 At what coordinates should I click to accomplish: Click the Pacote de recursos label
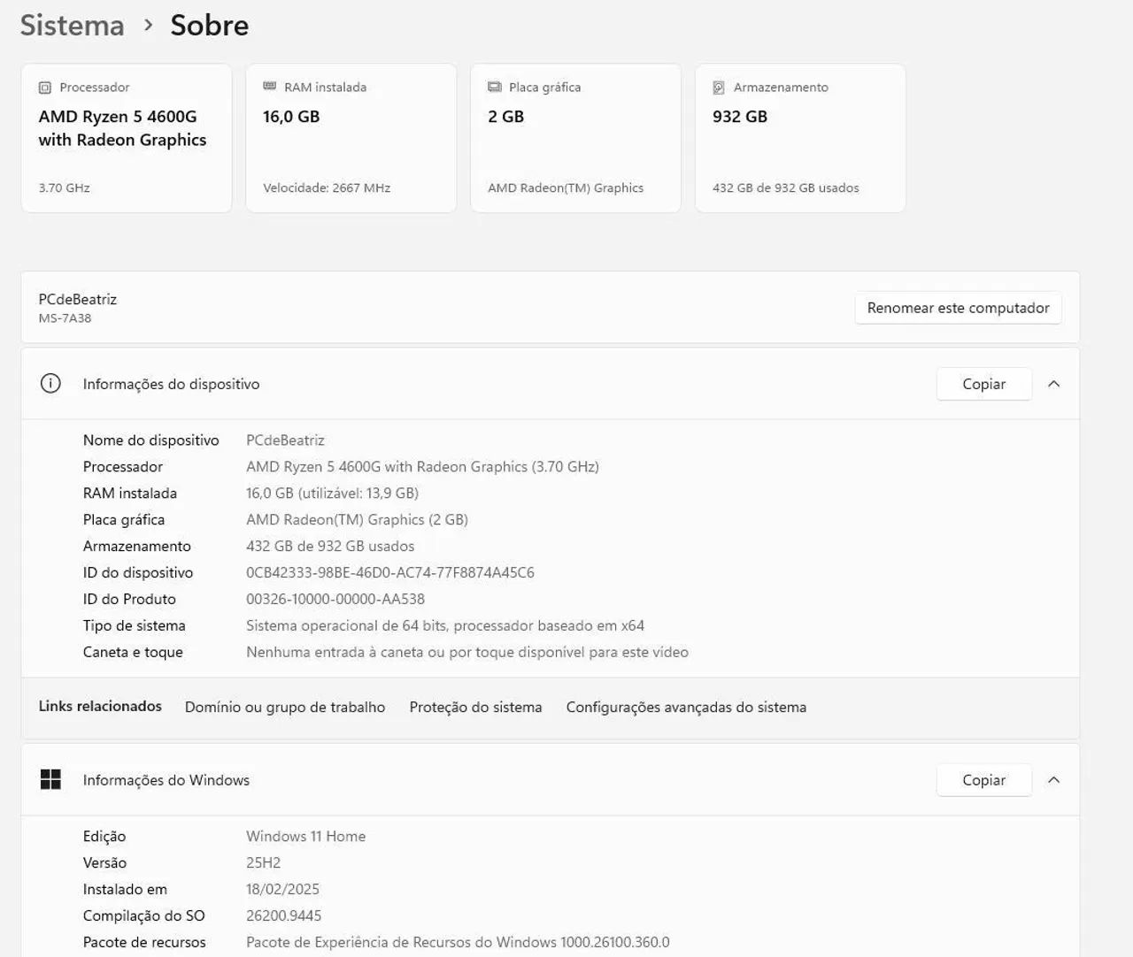pyautogui.click(x=144, y=943)
